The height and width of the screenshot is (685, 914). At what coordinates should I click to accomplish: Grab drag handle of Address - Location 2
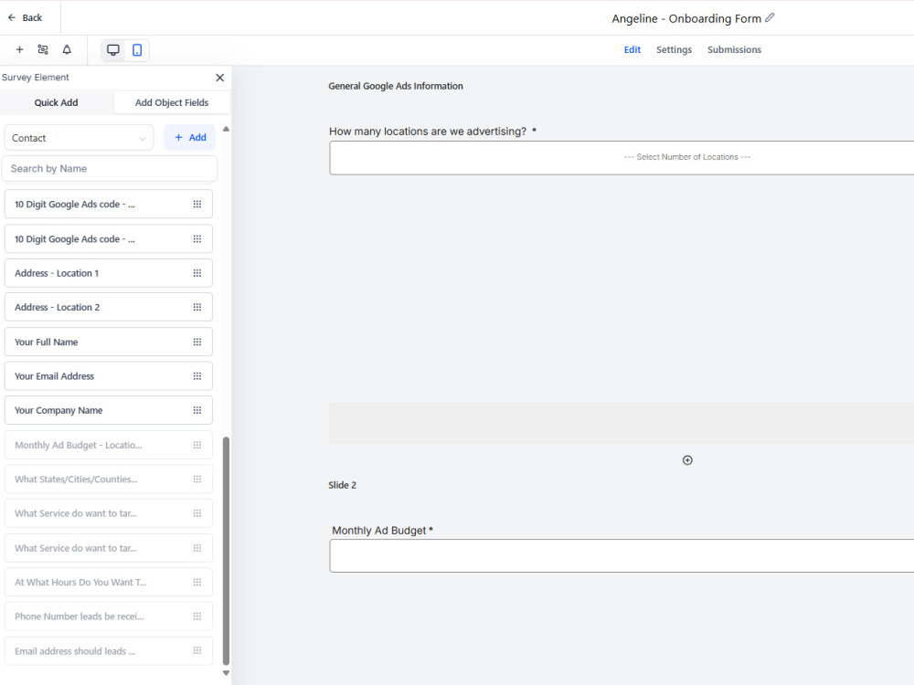197,307
